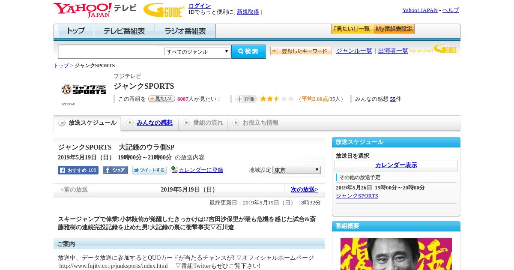Expand the 登録したキーワード dropdown

[x=301, y=51]
